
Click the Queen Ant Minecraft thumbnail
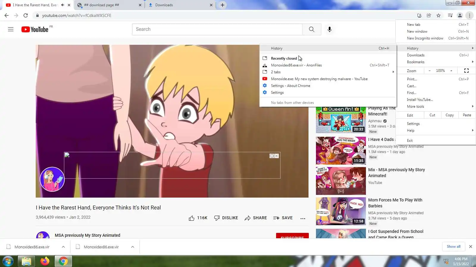point(341,120)
